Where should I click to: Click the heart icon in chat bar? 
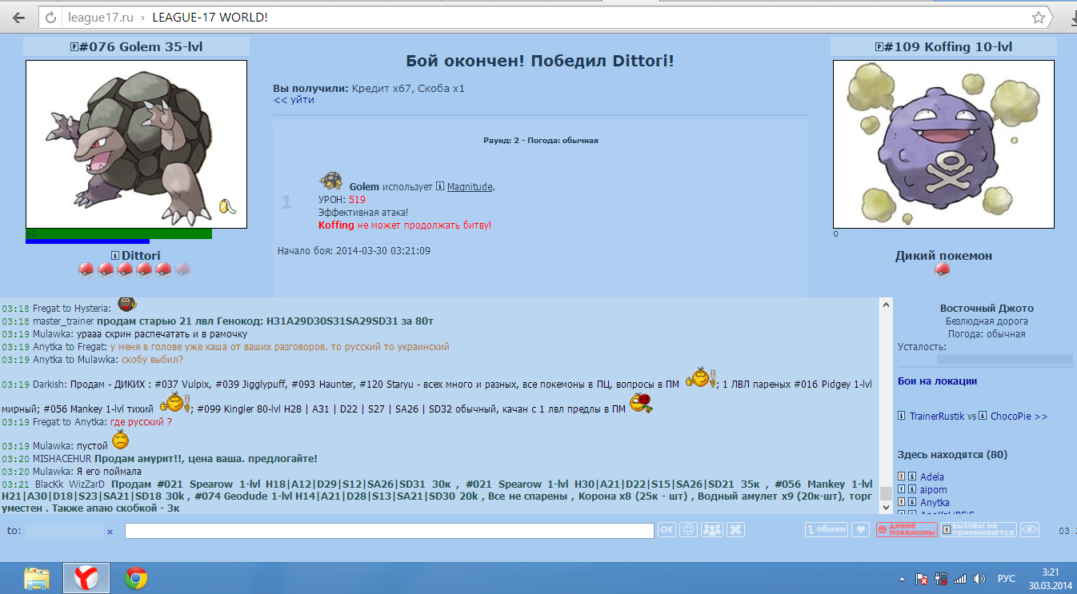(x=860, y=529)
